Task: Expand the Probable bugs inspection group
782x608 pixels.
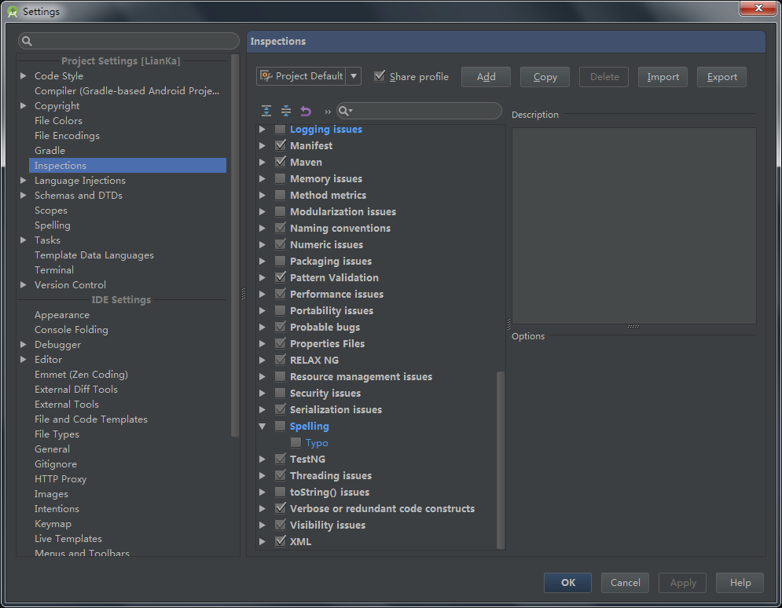Action: point(263,328)
